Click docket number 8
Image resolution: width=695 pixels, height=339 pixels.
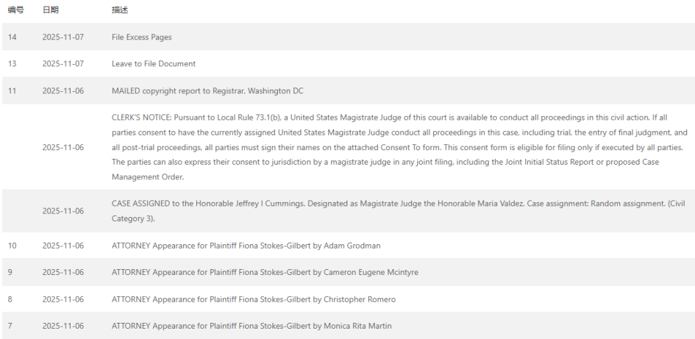pyautogui.click(x=10, y=299)
